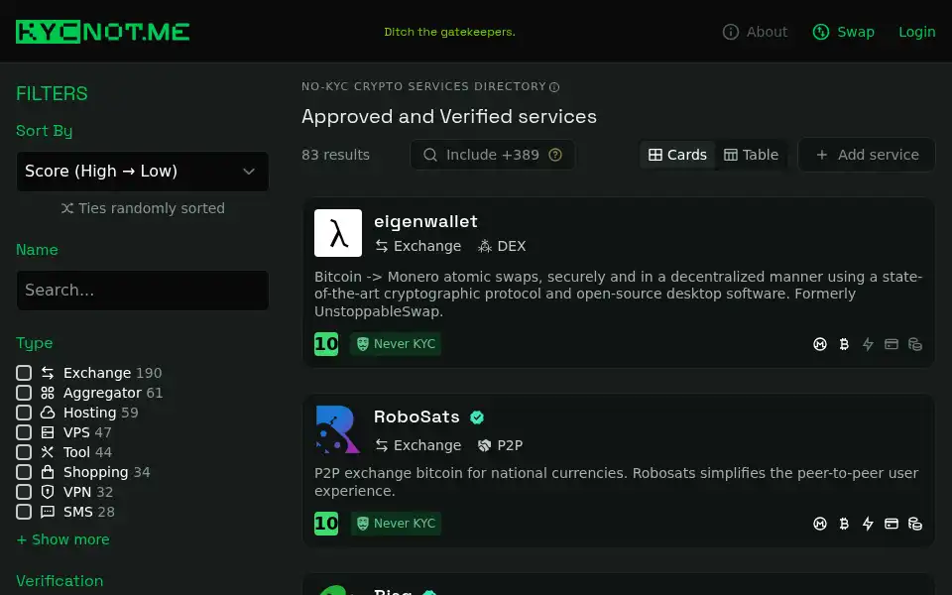Click the DEX tag on the eigenwallet card
Image resolution: width=952 pixels, height=595 pixels.
[x=502, y=246]
